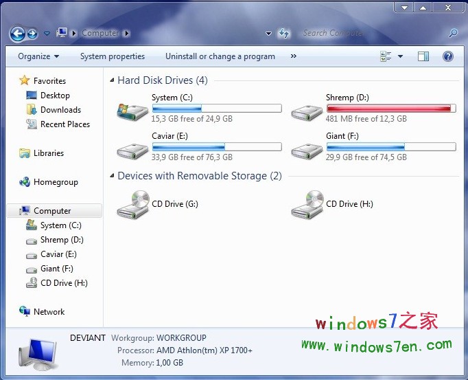Click the Search Computer input field
This screenshot has width=468, height=380.
coord(371,33)
